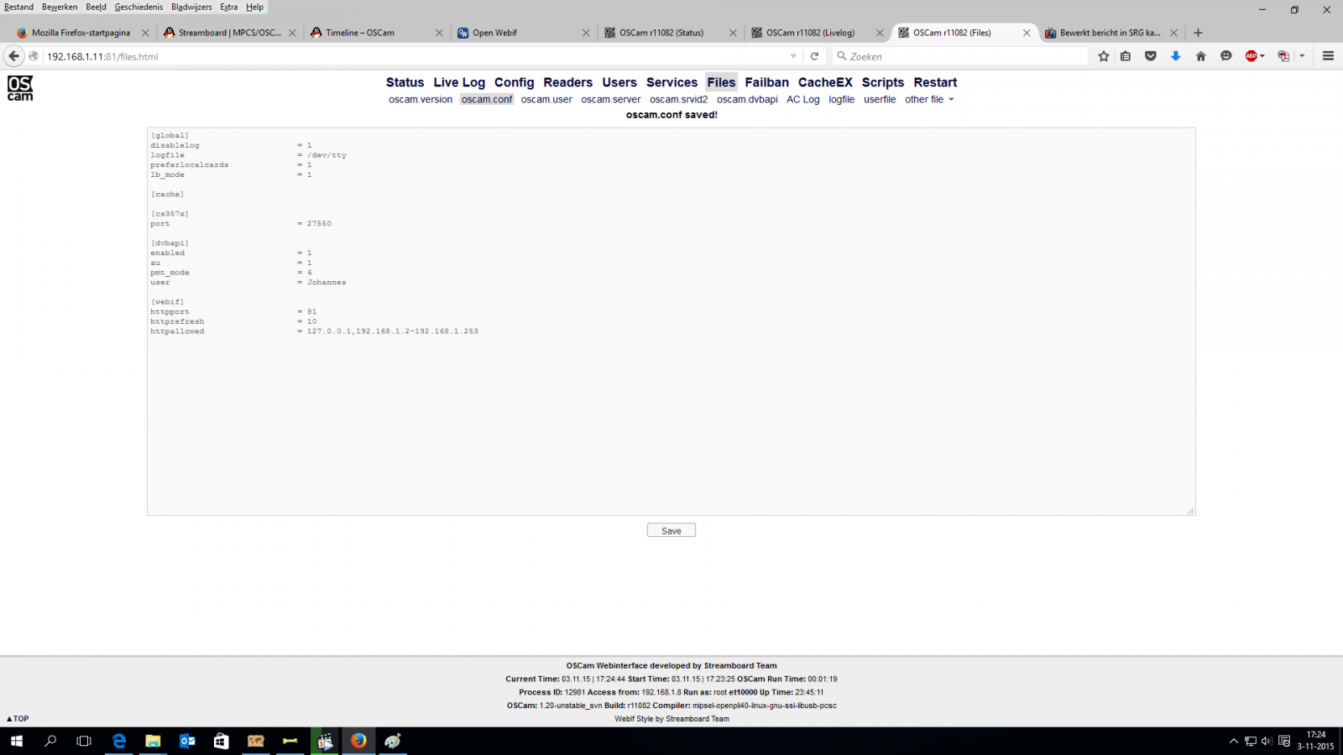The width and height of the screenshot is (1343, 755).
Task: Open the action center notifications icon
Action: tap(1284, 741)
